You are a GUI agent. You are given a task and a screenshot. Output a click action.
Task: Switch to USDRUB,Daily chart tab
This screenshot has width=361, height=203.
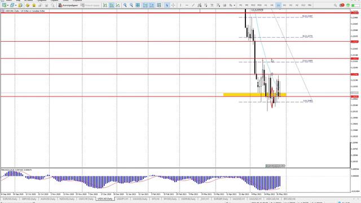pos(188,199)
